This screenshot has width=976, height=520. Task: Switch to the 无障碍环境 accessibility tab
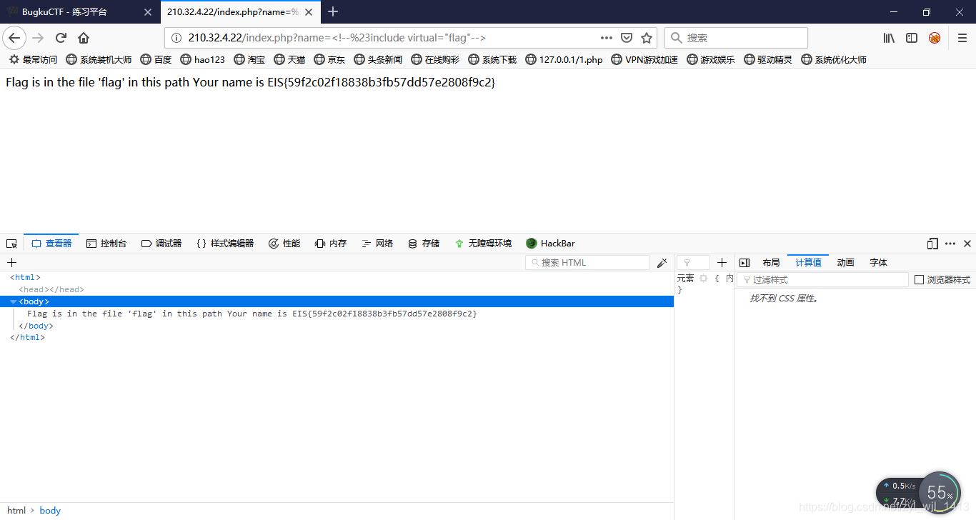pos(483,244)
